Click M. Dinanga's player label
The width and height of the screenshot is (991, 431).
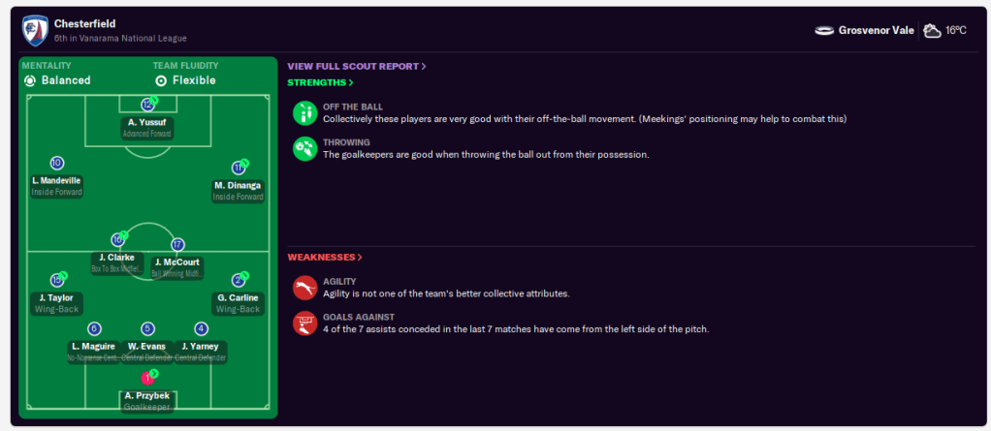(239, 186)
